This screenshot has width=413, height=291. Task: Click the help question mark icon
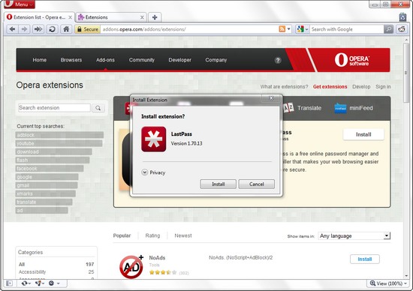[278, 60]
